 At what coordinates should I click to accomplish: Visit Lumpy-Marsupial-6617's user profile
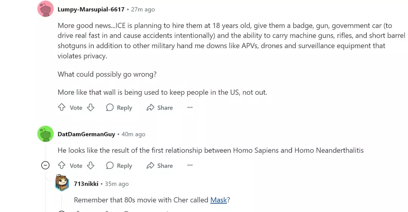coord(91,9)
